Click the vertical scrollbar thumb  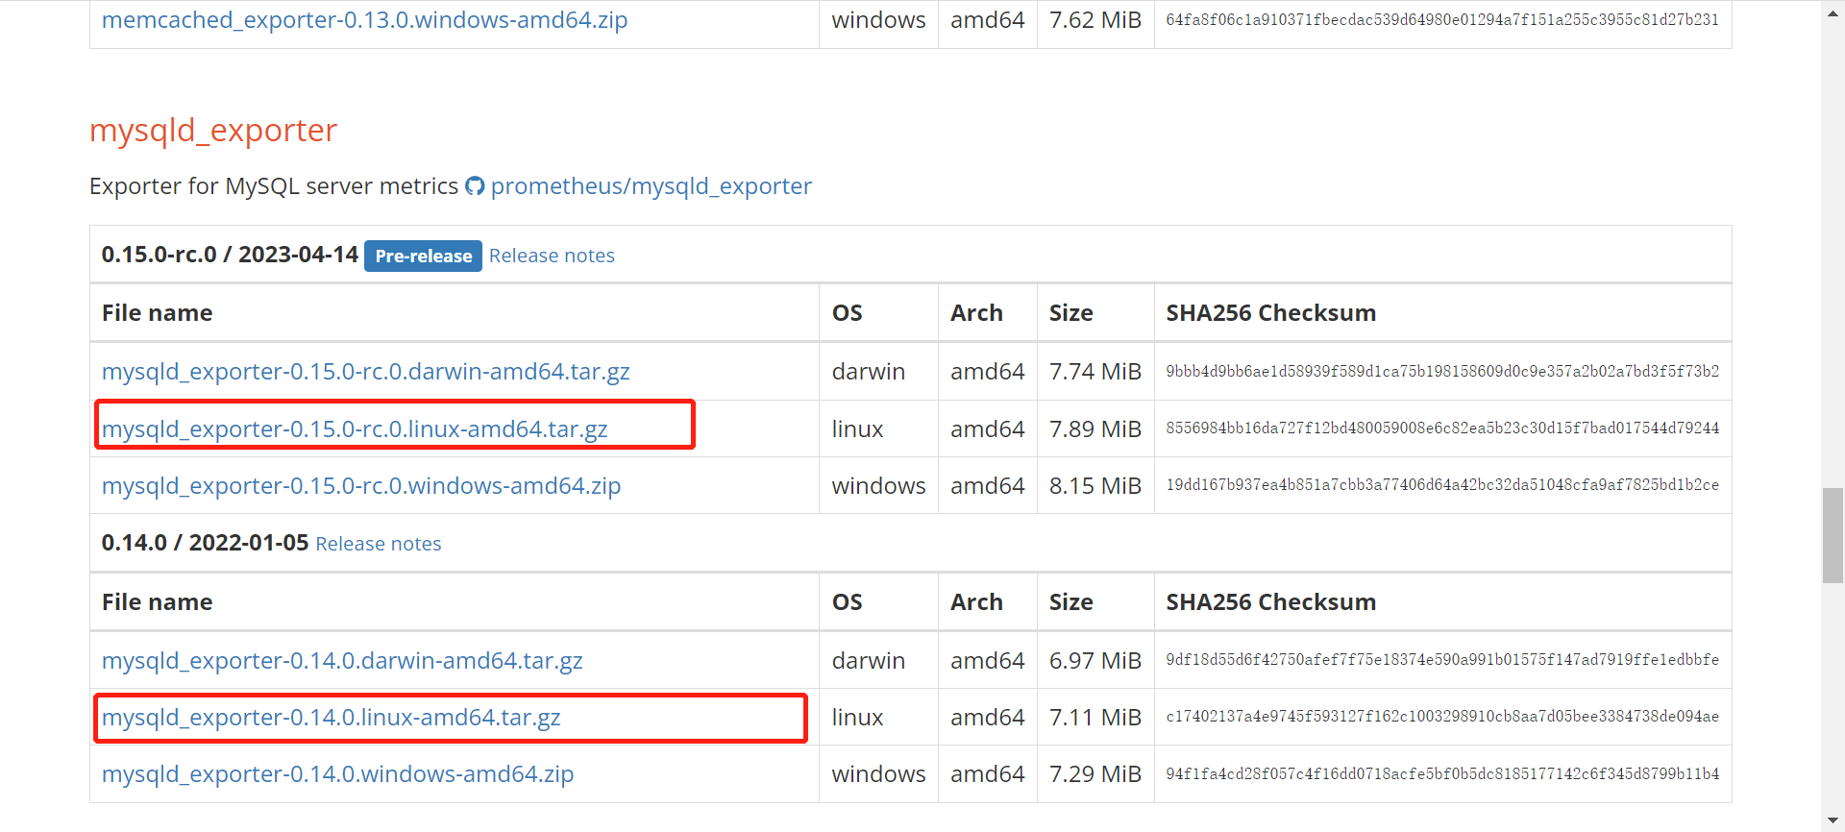pos(1833,535)
